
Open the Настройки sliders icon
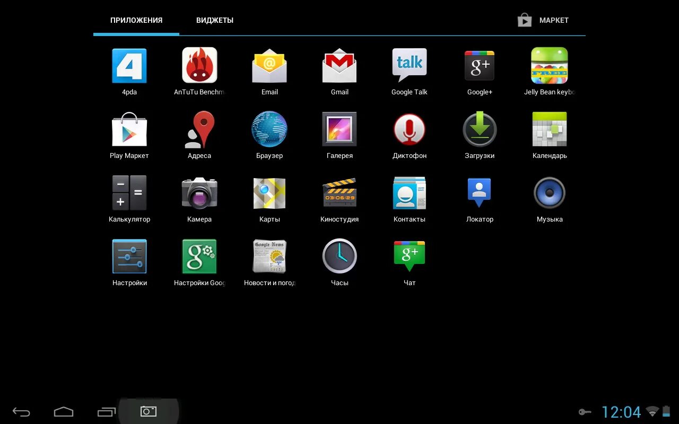[x=129, y=257]
